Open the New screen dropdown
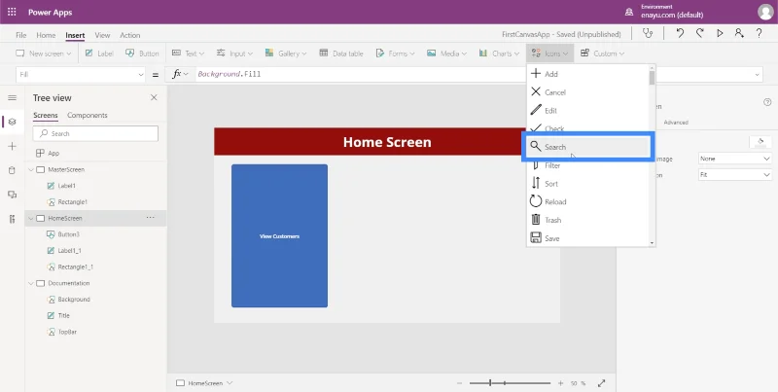The image size is (778, 392). point(44,53)
